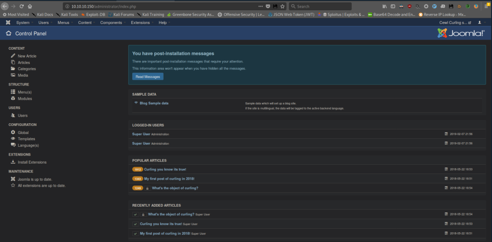Open the user account dropdown at top right

(480, 23)
